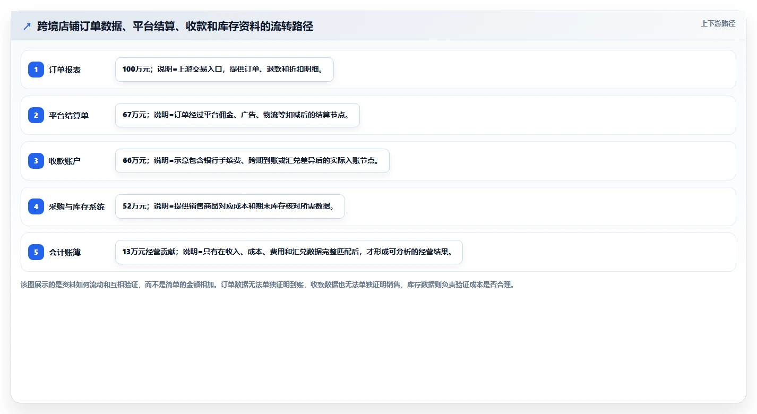Click the footnote starting 该图展示的是资料如何流动
The height and width of the screenshot is (414, 757).
268,285
